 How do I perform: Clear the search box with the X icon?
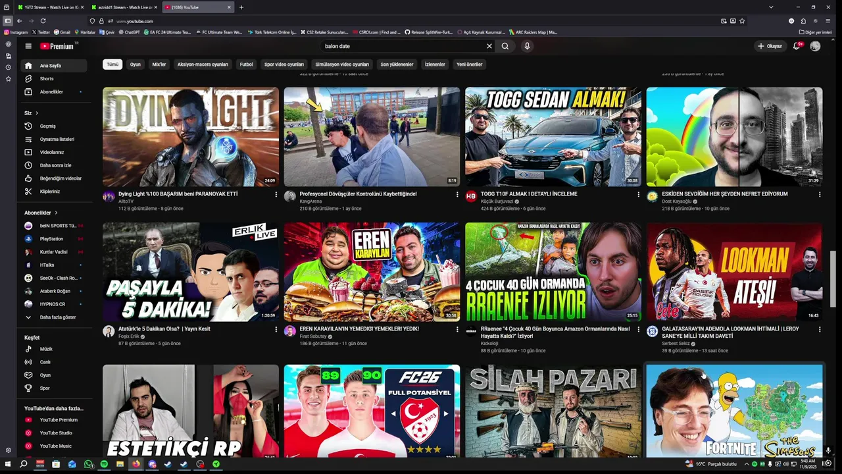(489, 46)
